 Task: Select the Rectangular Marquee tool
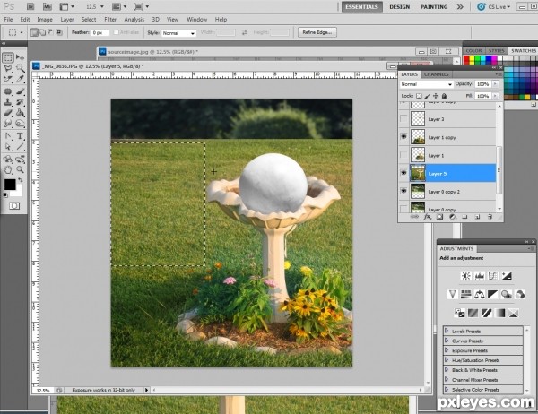click(8, 57)
